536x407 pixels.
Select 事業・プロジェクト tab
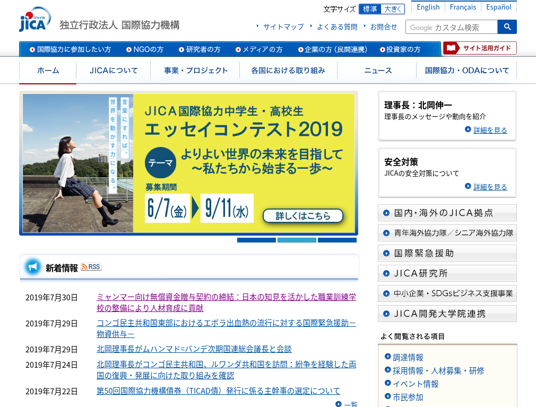pos(195,71)
